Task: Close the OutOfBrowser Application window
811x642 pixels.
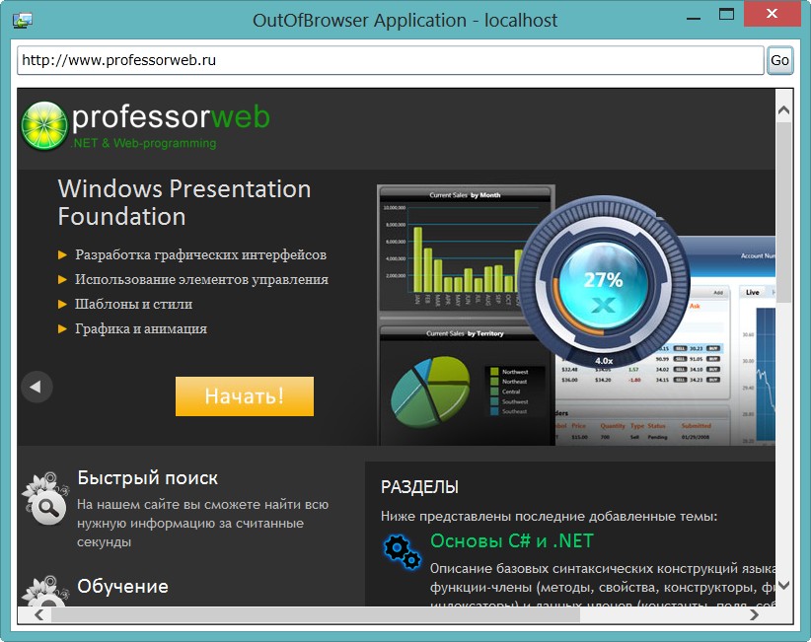Action: click(x=773, y=14)
